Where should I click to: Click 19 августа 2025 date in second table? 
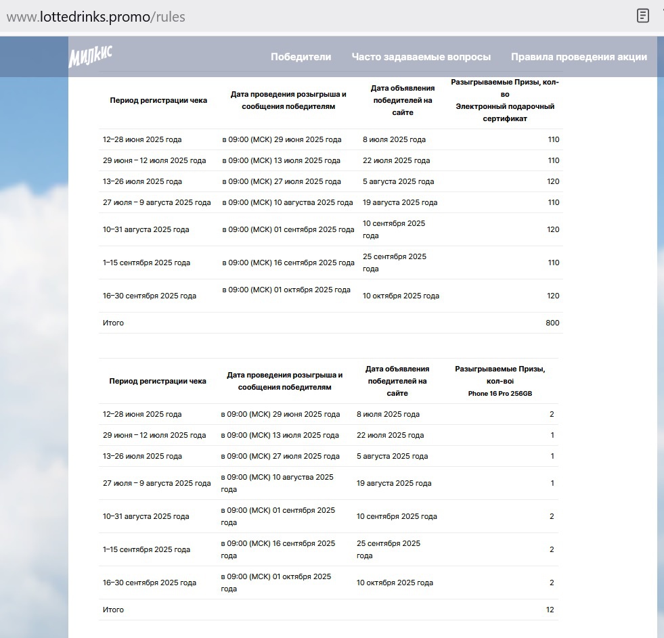394,483
